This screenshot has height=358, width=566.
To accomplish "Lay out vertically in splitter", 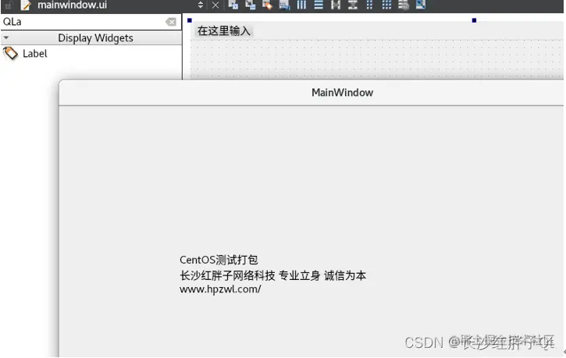I will coord(353,5).
